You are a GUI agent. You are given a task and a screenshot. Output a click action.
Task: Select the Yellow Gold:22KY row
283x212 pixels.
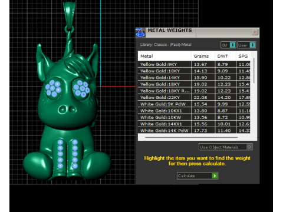[x=194, y=97]
